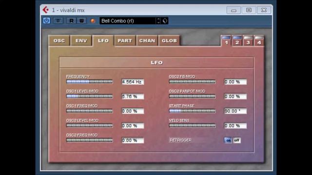
Task: Click the editor settings icon next to power
Action: [x=58, y=20]
